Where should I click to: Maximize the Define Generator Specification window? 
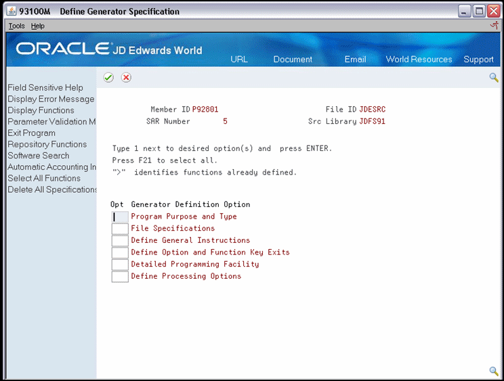[479, 12]
